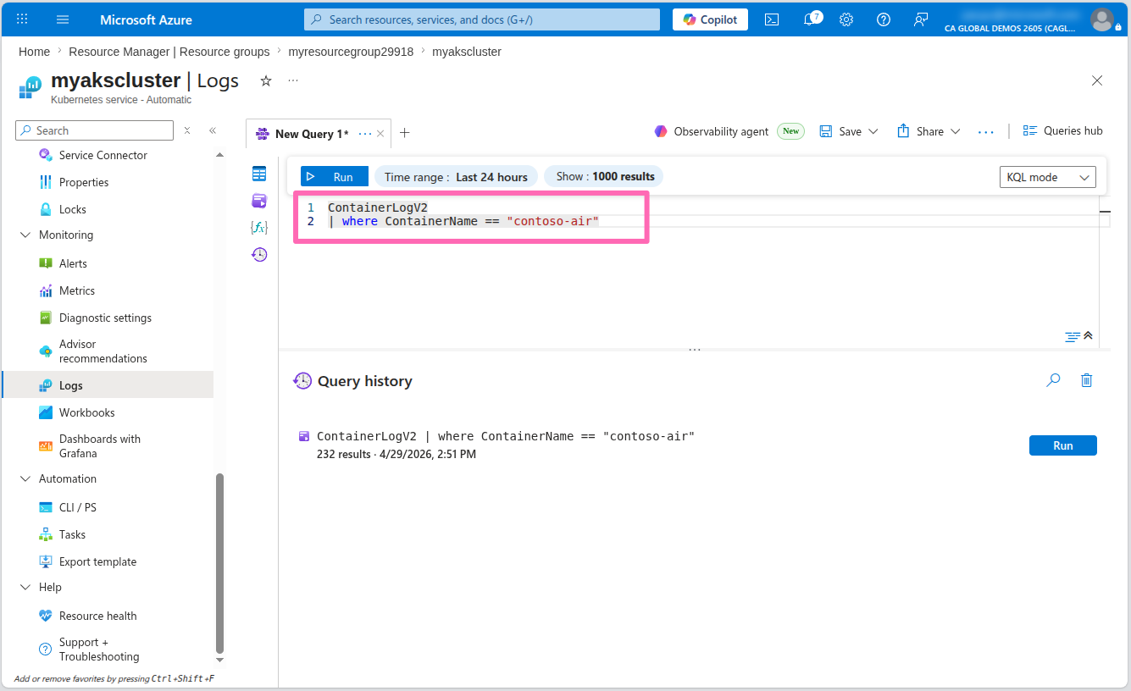1131x691 pixels.
Task: Open Export template
Action: [x=97, y=561]
